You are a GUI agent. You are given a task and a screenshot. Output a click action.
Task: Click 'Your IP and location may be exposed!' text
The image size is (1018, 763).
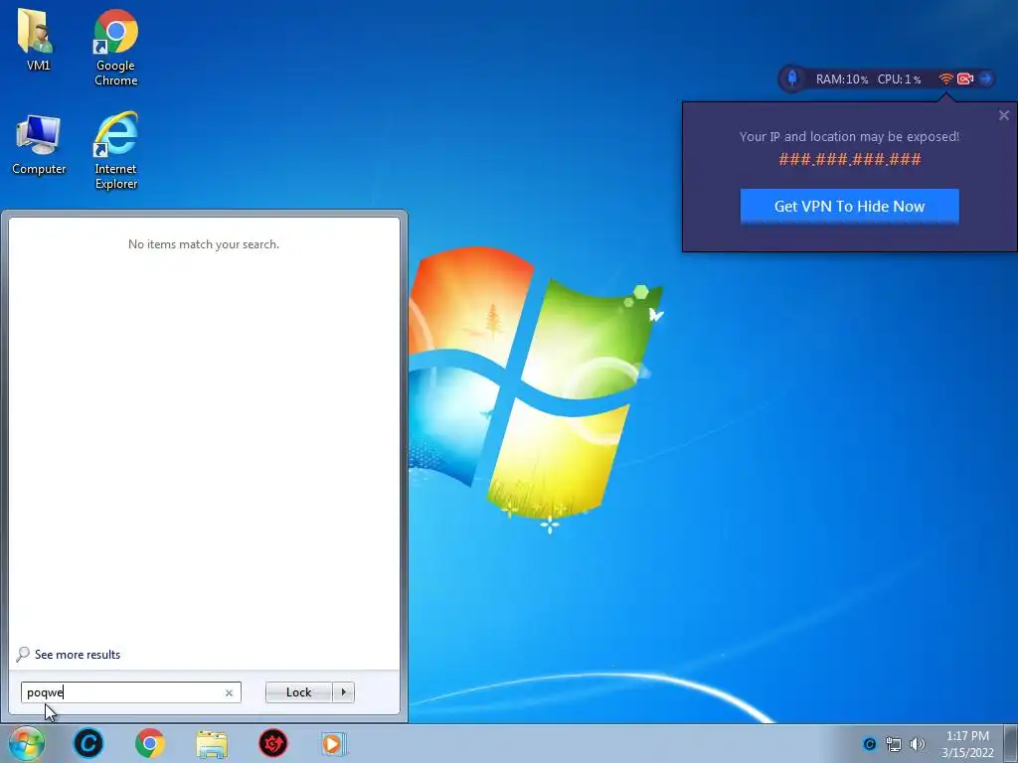coord(849,137)
